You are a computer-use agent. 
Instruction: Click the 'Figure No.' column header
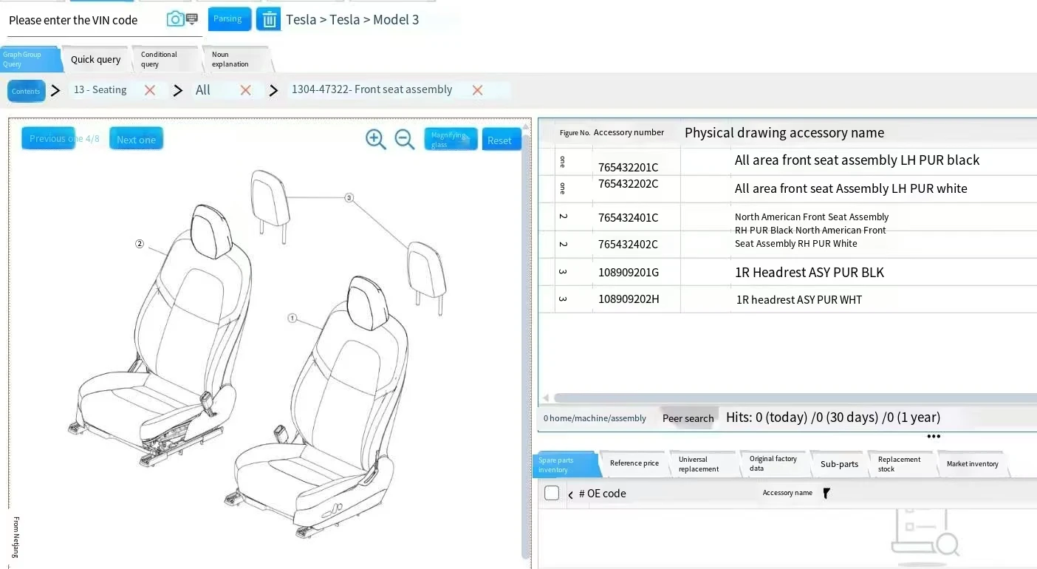click(575, 133)
